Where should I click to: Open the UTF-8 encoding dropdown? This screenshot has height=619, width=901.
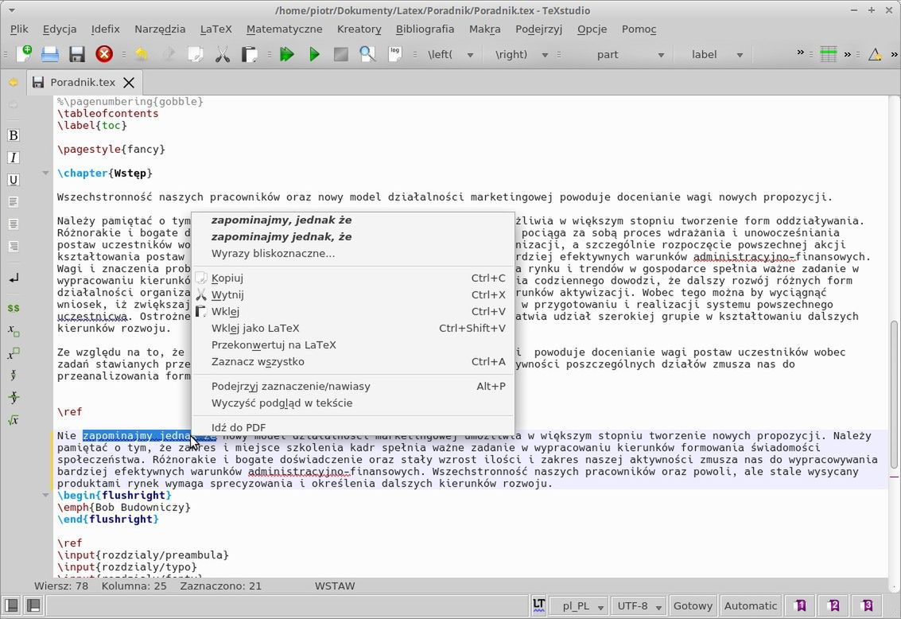tap(640, 605)
